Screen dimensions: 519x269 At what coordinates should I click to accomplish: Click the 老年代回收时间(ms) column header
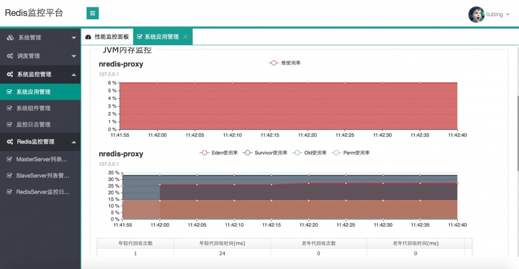click(x=415, y=243)
